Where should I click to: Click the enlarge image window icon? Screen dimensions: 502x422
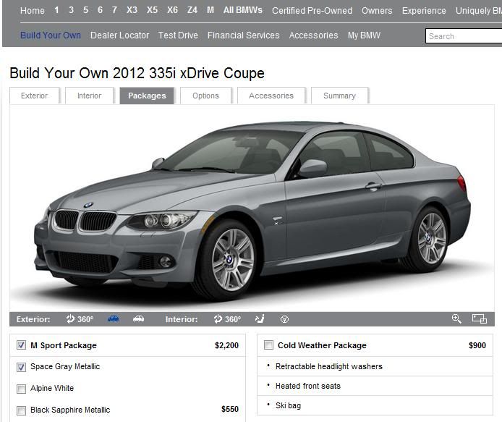point(480,318)
